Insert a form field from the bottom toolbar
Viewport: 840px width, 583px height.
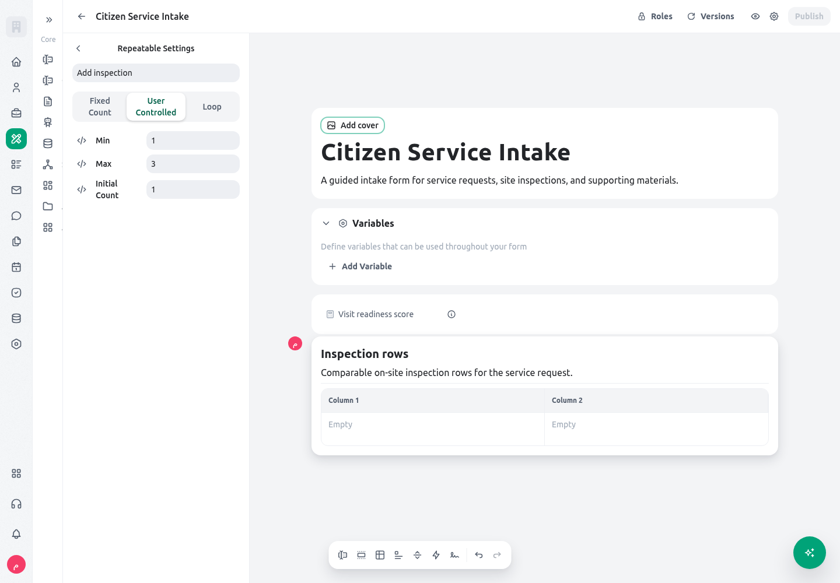click(343, 555)
